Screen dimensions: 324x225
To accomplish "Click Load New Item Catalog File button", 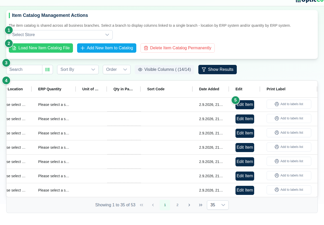I will (41, 48).
